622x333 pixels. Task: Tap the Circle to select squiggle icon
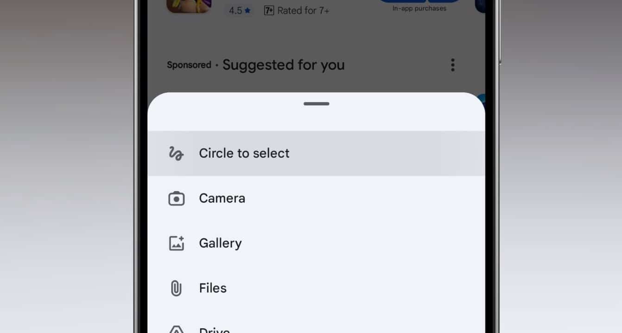coord(176,153)
